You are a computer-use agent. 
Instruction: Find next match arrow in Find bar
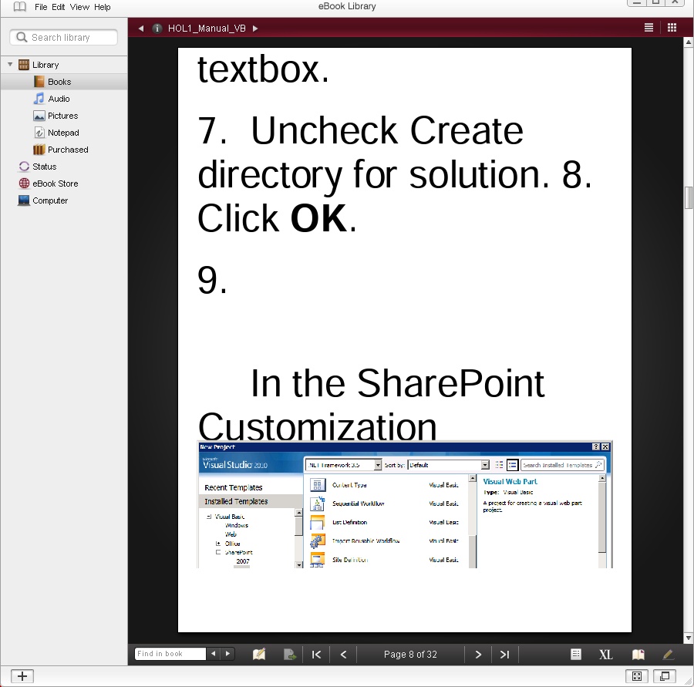click(227, 654)
